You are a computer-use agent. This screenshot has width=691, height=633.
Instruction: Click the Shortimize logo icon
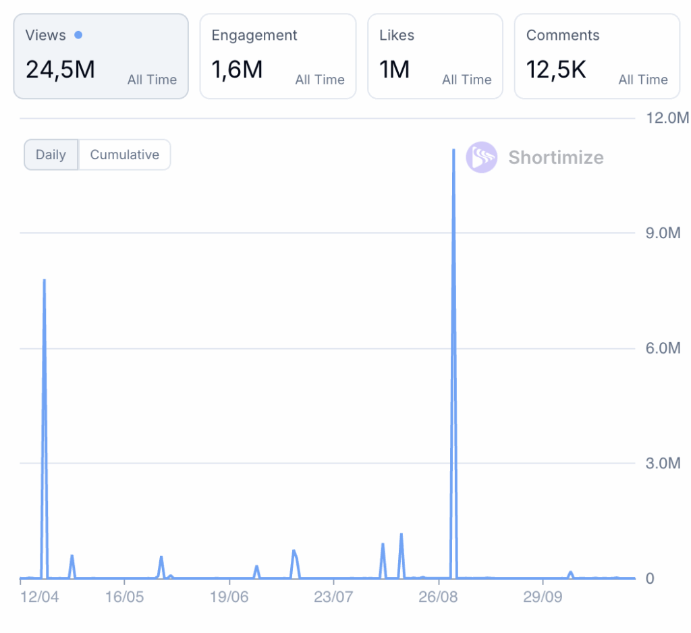(481, 157)
